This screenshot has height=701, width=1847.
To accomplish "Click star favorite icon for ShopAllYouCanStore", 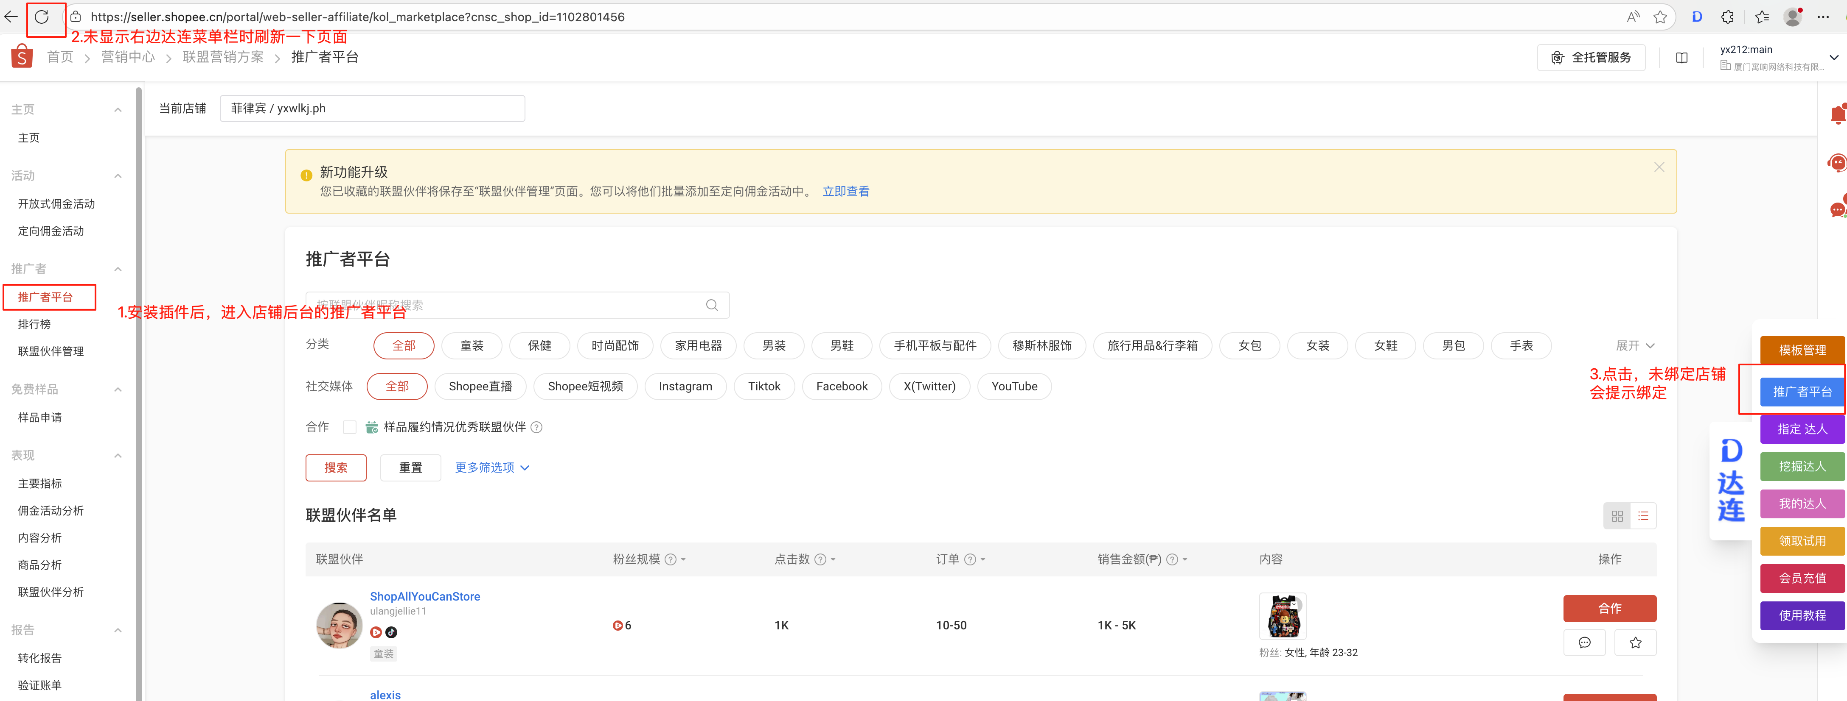I will pyautogui.click(x=1635, y=642).
